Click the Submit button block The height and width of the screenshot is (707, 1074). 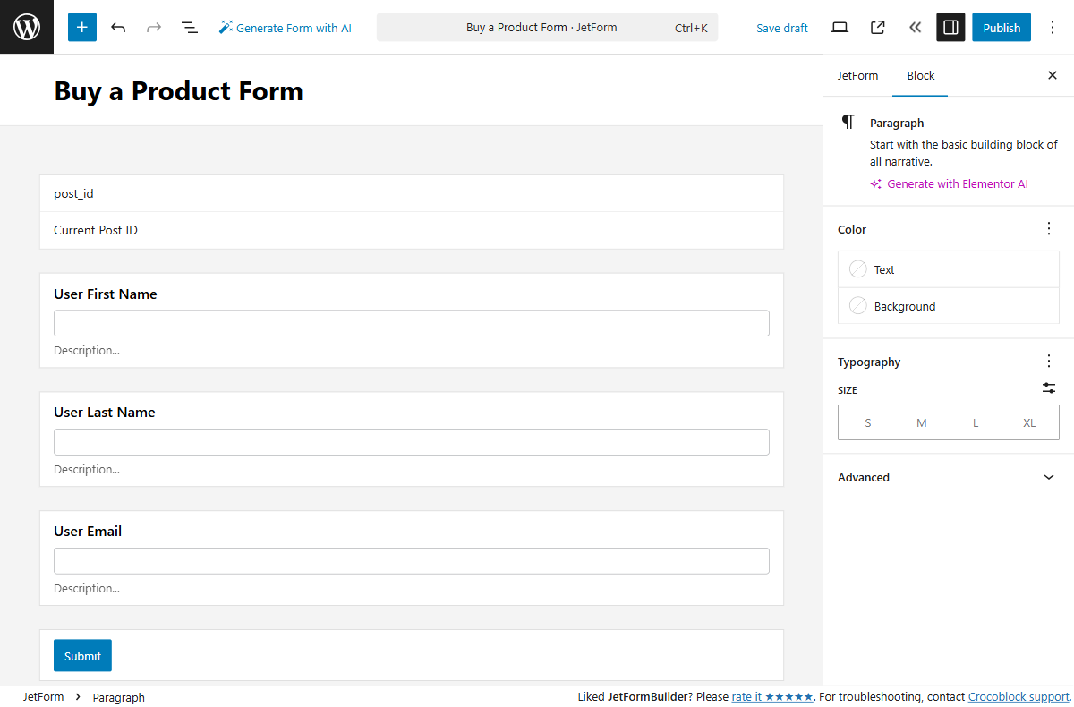click(82, 655)
